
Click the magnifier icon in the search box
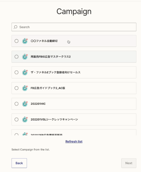tap(15, 27)
